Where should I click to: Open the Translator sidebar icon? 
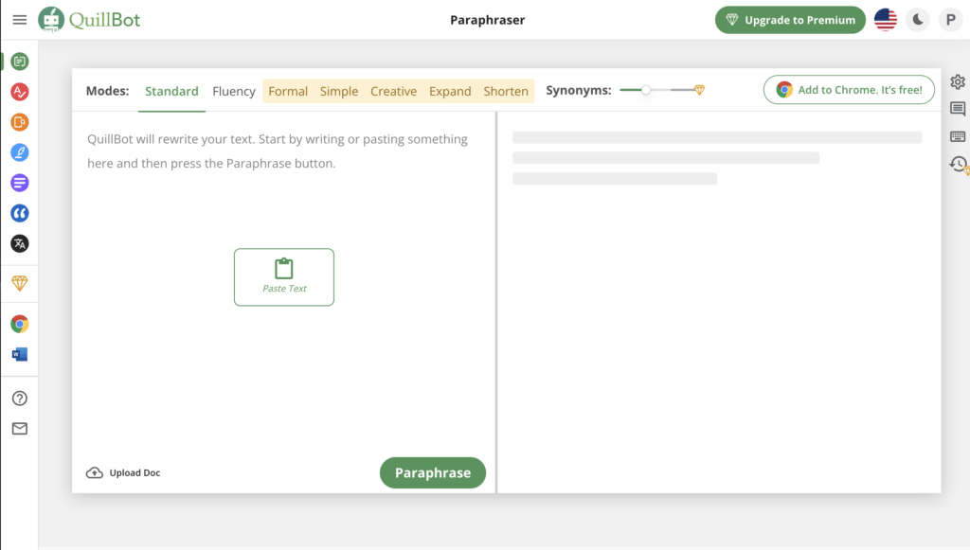pyautogui.click(x=20, y=243)
